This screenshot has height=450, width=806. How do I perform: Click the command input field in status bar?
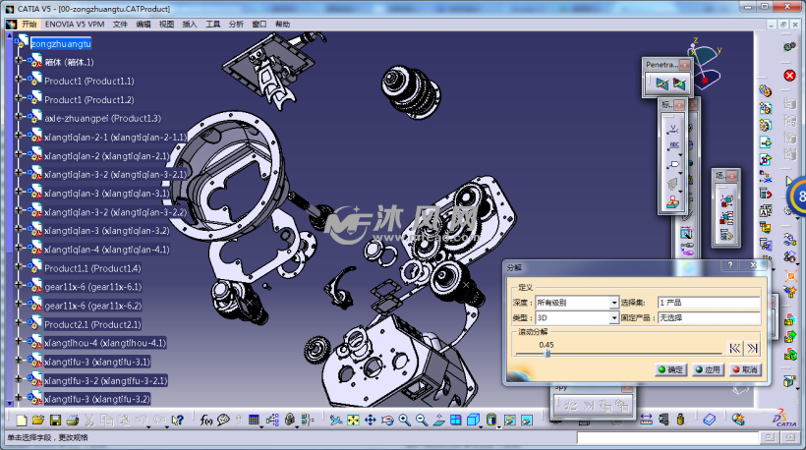point(667,437)
